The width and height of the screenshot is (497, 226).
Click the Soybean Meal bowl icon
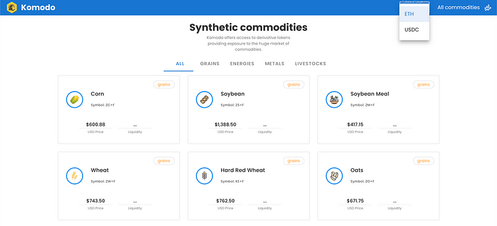point(334,99)
